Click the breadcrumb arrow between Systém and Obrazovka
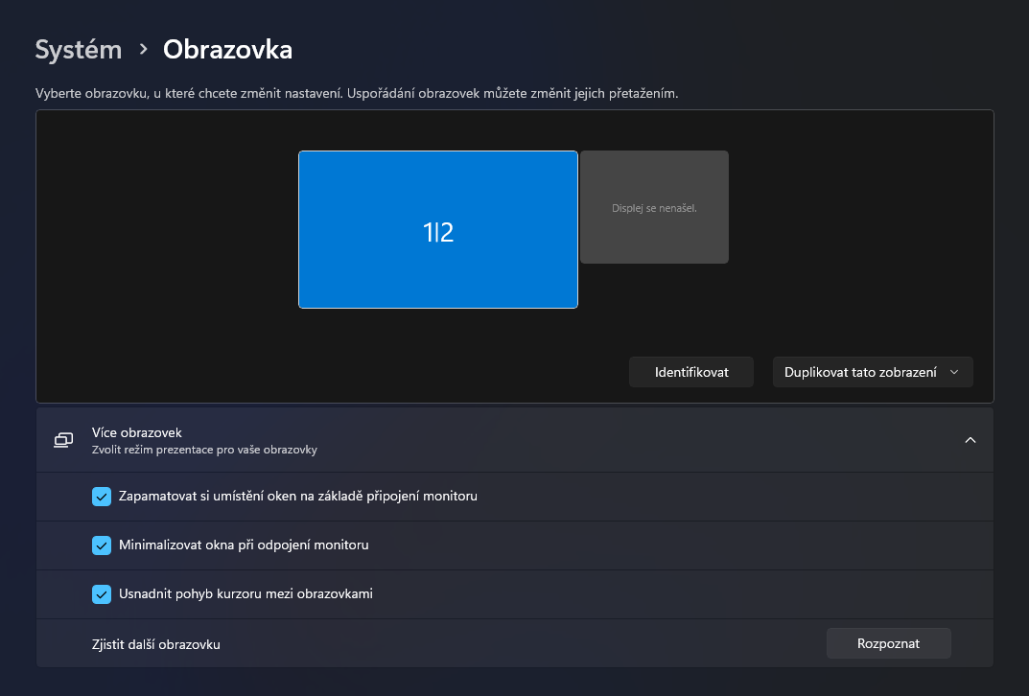The image size is (1029, 696). coord(143,48)
